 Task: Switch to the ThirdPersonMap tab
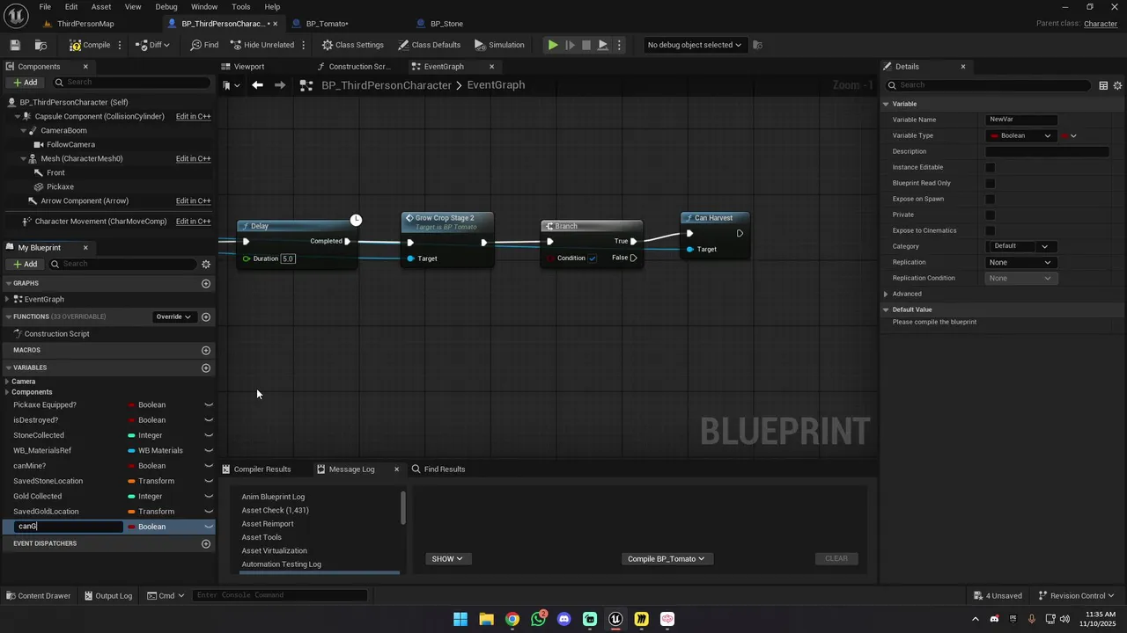click(x=85, y=24)
